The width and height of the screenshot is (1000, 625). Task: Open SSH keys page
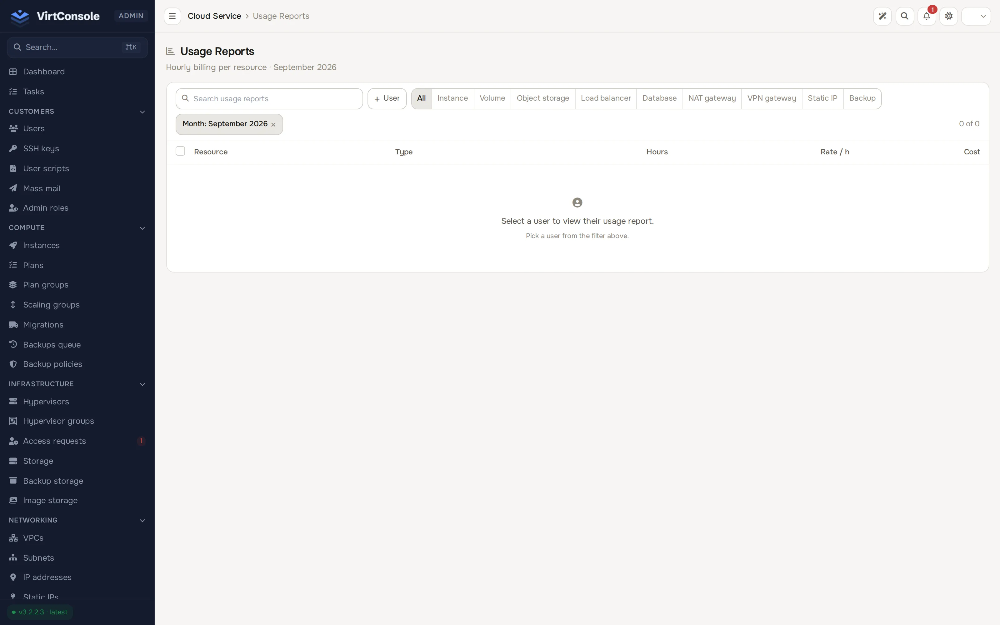tap(77, 148)
